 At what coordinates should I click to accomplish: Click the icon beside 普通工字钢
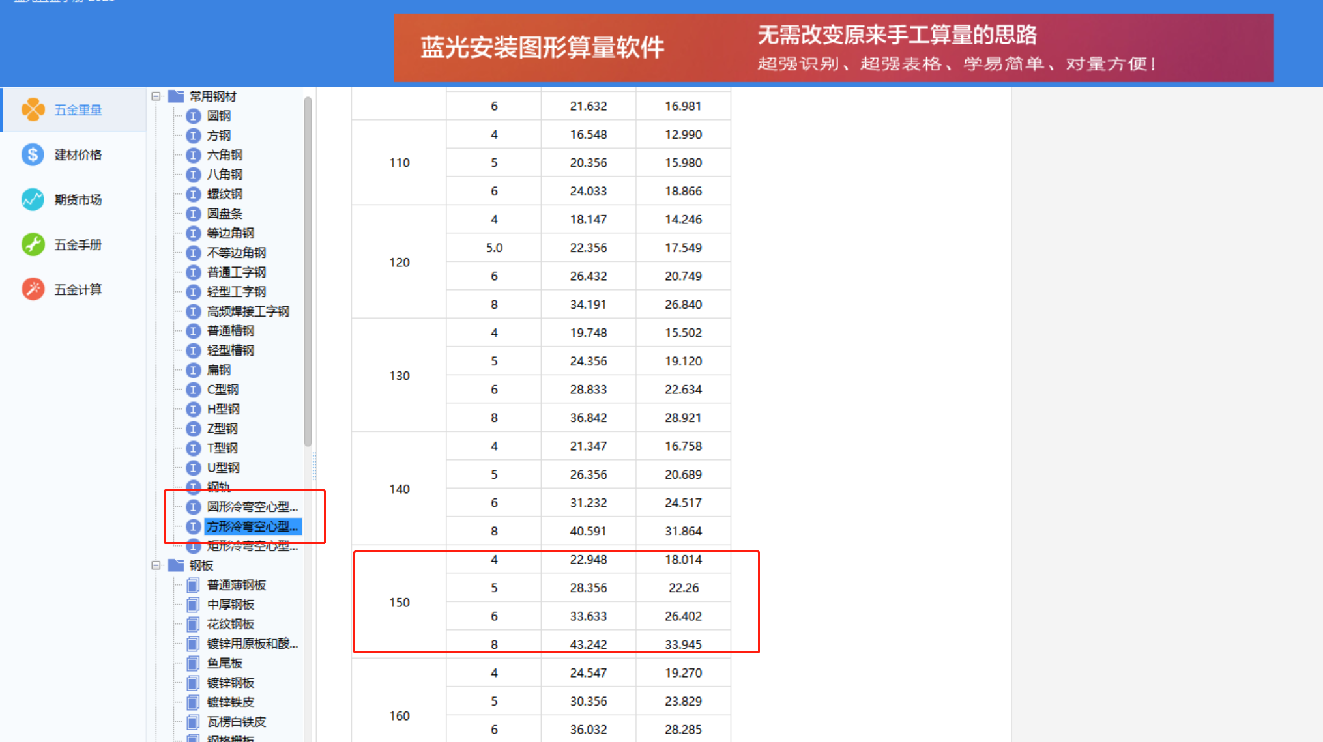[193, 272]
